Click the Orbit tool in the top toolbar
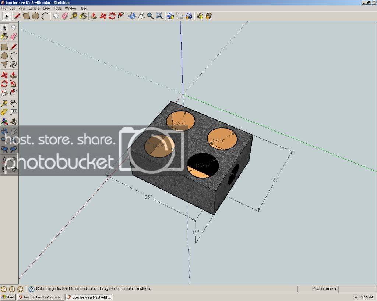377x301 pixels. pyautogui.click(x=132, y=16)
